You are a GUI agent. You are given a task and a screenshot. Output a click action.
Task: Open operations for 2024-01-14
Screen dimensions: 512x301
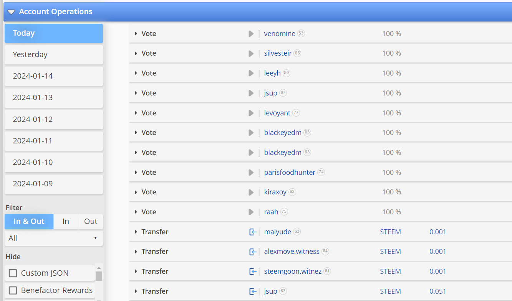point(54,76)
